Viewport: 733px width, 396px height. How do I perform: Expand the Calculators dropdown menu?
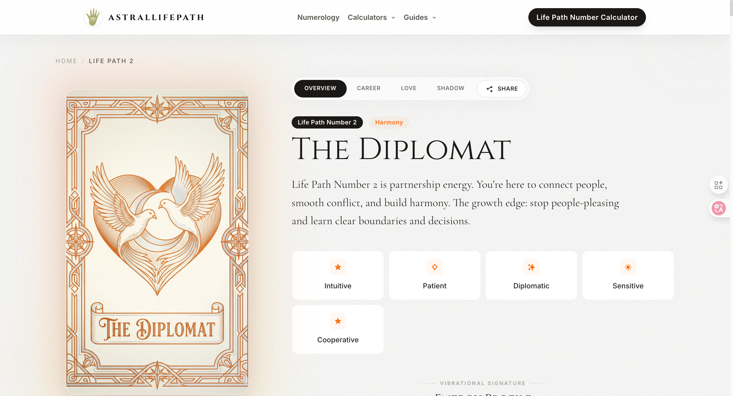[x=371, y=17]
